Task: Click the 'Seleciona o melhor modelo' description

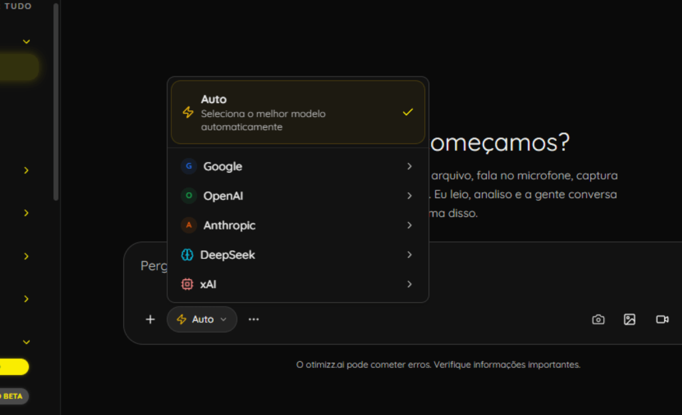Action: click(x=263, y=120)
